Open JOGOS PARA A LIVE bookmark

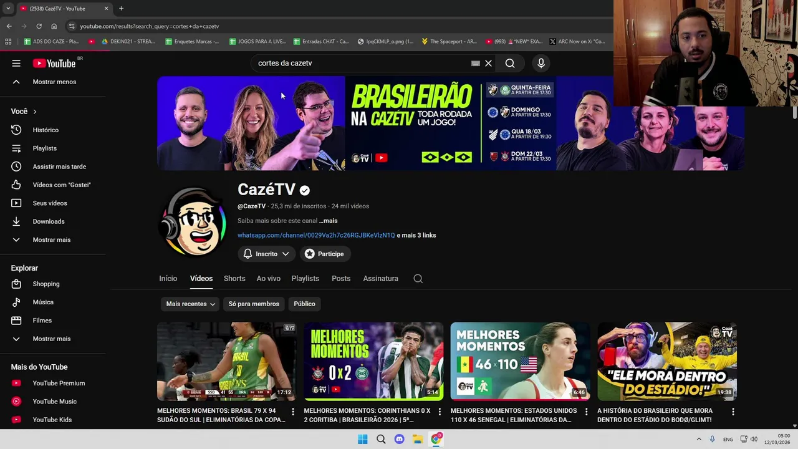[x=257, y=42]
